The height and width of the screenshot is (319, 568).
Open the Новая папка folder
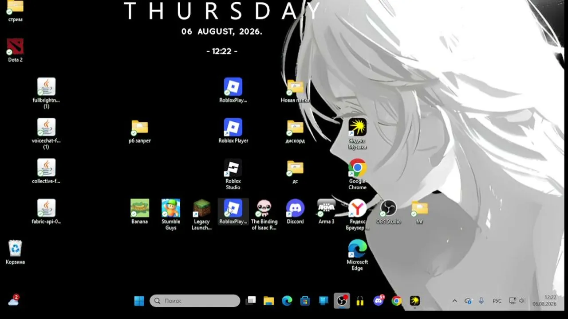pyautogui.click(x=295, y=90)
